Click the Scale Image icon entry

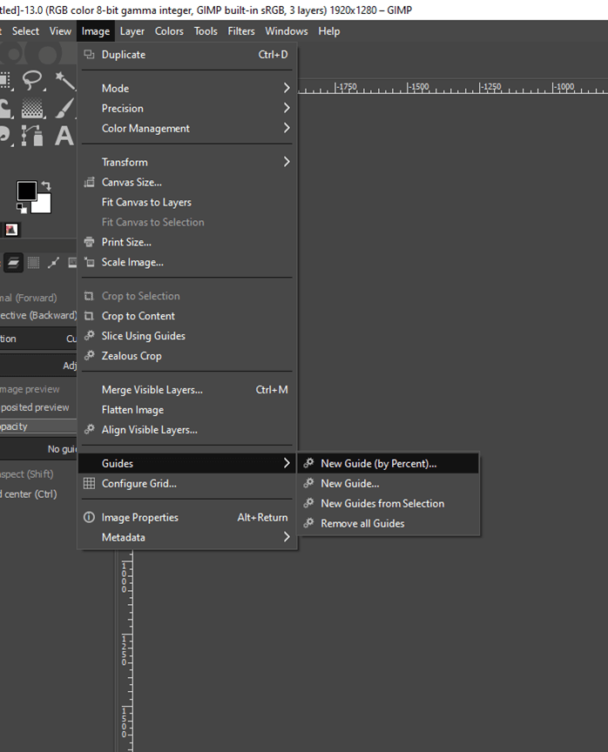(89, 262)
